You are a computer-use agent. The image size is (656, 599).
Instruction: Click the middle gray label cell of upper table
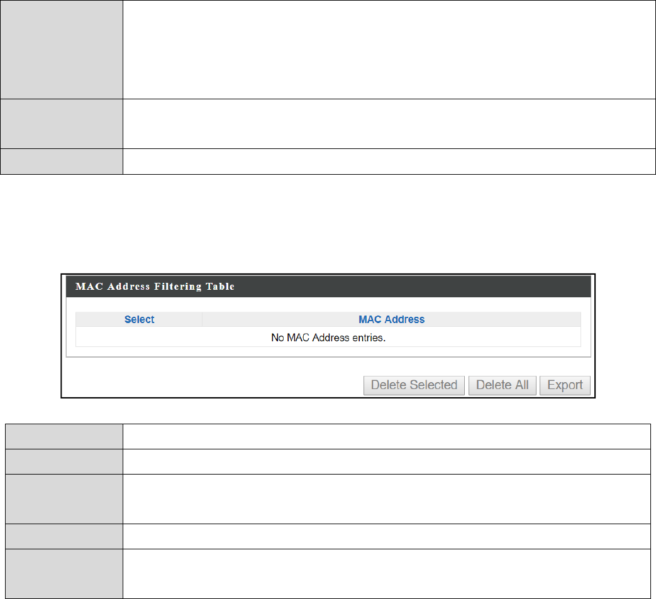[x=62, y=124]
